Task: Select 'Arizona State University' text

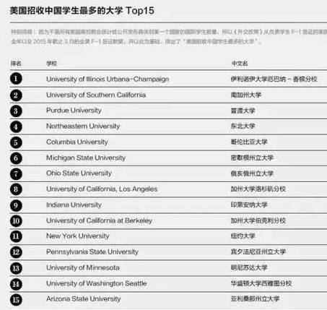Action: (84, 299)
